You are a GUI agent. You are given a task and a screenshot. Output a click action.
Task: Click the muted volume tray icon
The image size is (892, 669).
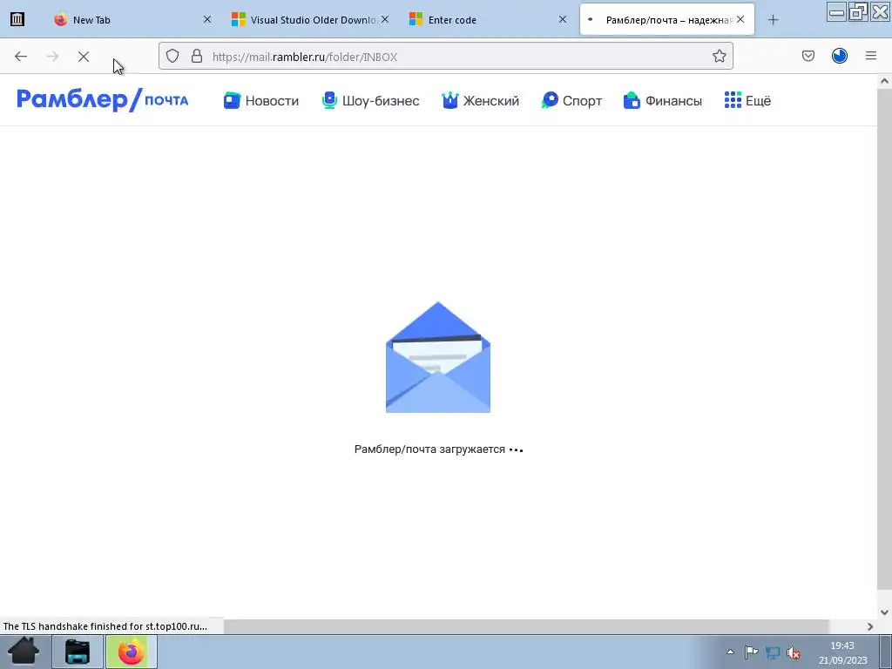tap(794, 652)
